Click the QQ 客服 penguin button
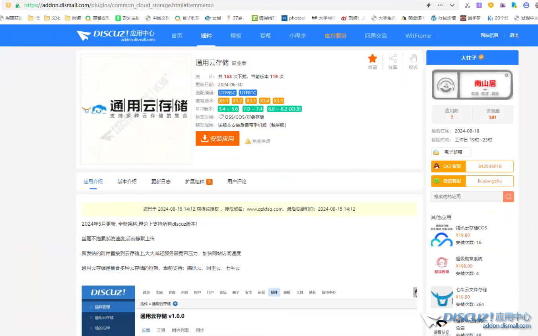The height and width of the screenshot is (336, 538). (x=448, y=167)
